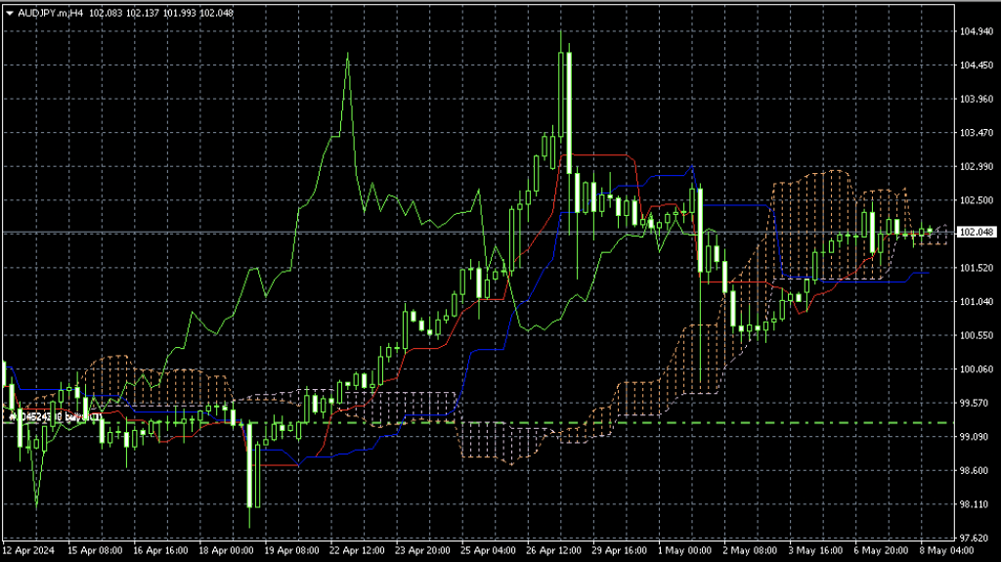Screen dimensions: 1001x562
Task: Click the 97.620 price on the scale
Action: [977, 538]
